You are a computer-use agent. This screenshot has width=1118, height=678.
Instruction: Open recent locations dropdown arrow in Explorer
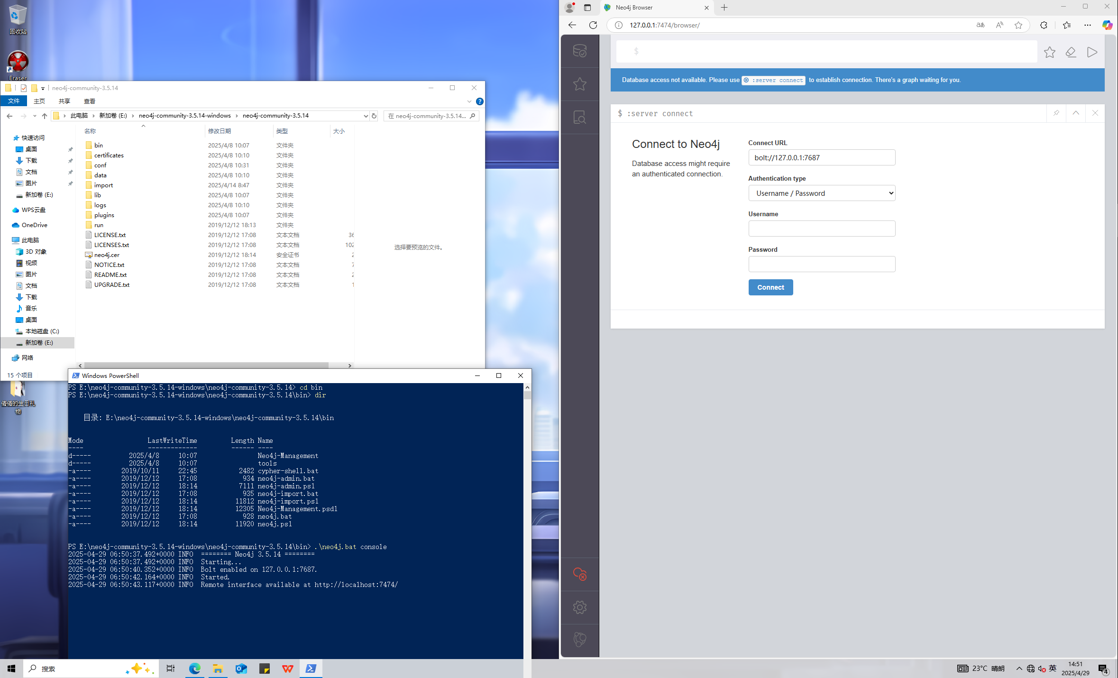35,116
